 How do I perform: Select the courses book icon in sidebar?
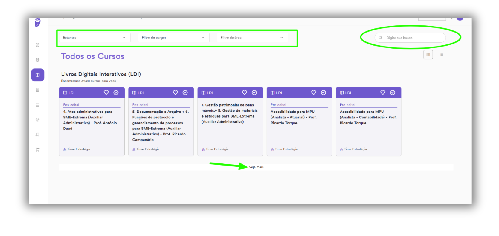38,75
